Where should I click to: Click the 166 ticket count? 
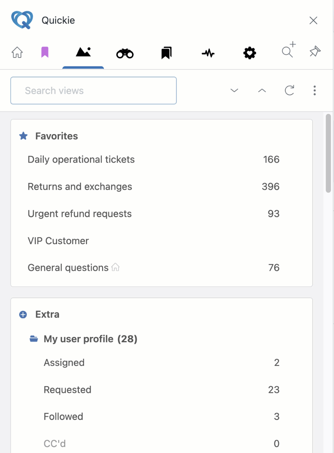click(271, 160)
